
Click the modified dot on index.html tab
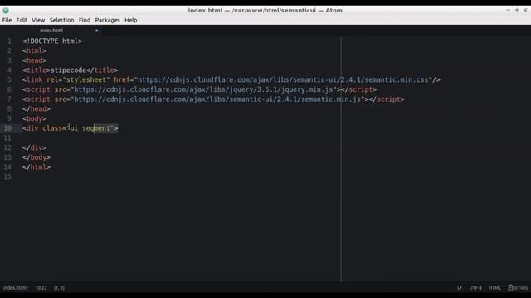[x=96, y=31]
